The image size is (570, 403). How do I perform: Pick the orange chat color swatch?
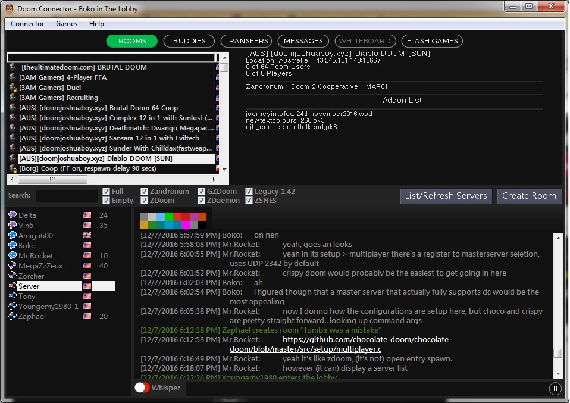[x=202, y=217]
